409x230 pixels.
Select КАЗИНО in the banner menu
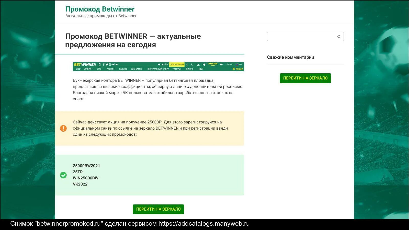tap(123, 69)
